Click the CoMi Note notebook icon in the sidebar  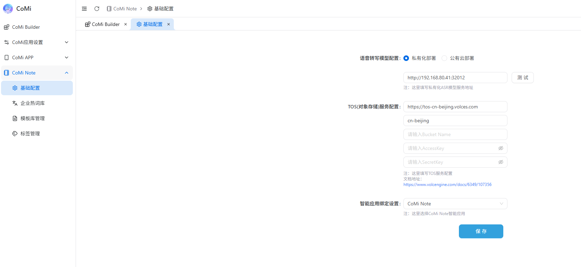(x=7, y=73)
